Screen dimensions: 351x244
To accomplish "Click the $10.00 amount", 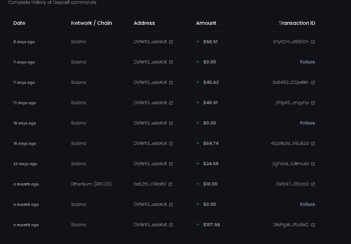I will coord(210,184).
